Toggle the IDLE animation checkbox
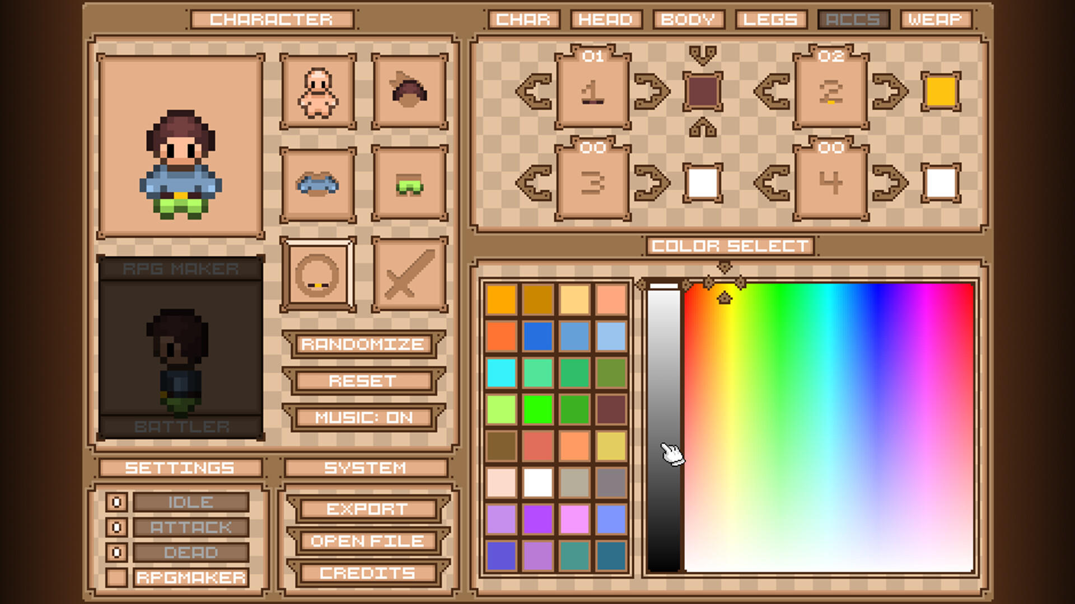 point(116,502)
